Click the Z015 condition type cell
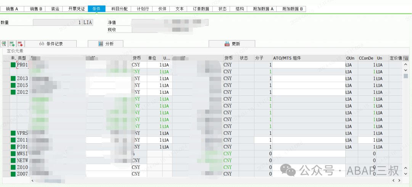 pos(23,85)
